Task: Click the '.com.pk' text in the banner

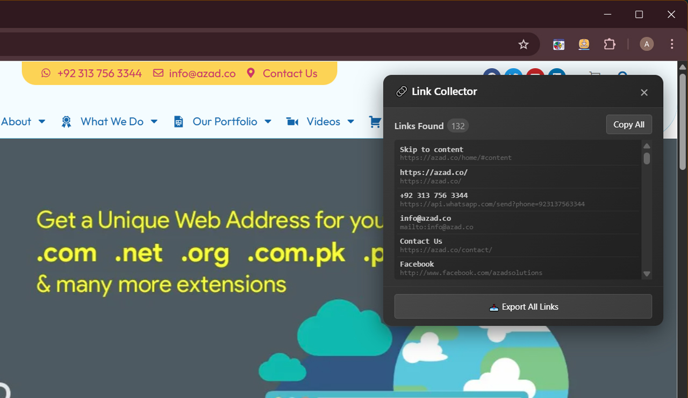Action: pos(296,253)
